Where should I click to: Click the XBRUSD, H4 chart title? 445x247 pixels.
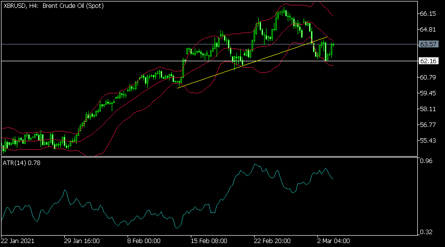pyautogui.click(x=53, y=5)
